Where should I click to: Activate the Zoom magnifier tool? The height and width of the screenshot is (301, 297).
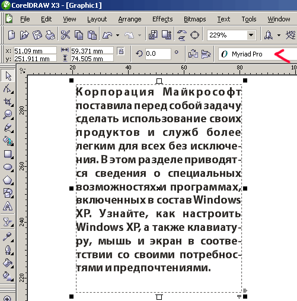8,115
